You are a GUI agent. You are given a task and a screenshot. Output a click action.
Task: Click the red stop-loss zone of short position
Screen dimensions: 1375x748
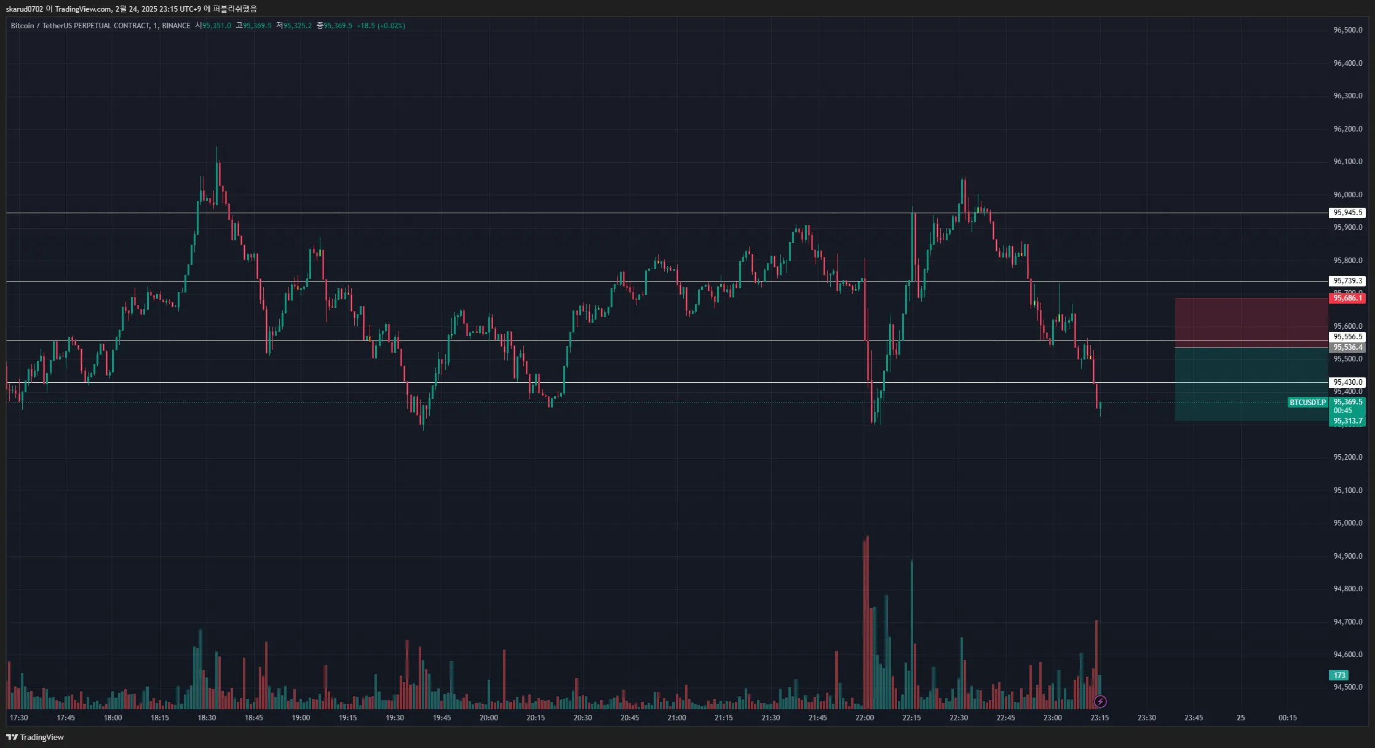(1251, 323)
